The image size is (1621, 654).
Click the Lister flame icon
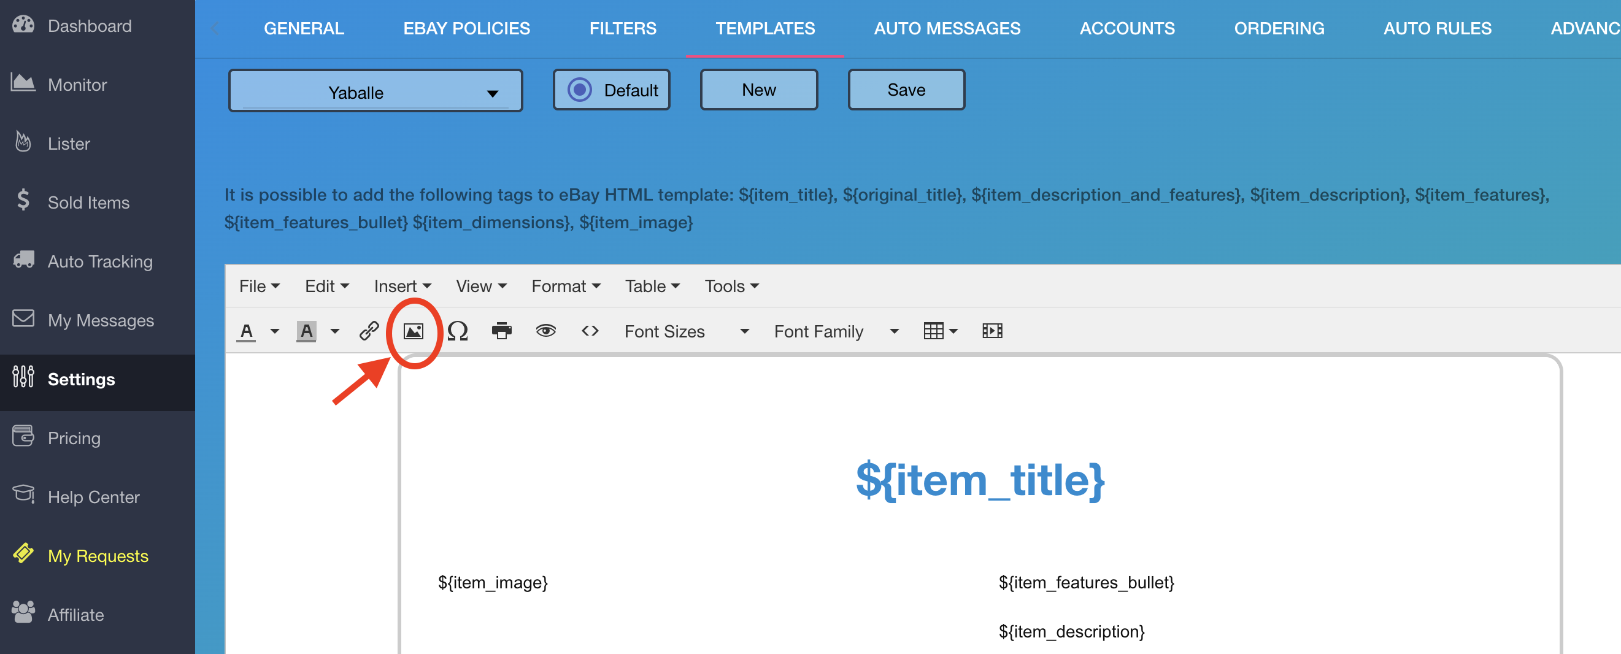(23, 142)
